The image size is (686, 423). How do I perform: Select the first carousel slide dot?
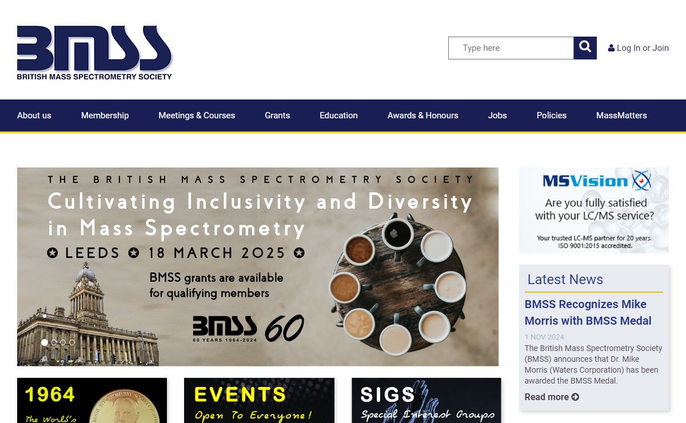click(x=45, y=342)
